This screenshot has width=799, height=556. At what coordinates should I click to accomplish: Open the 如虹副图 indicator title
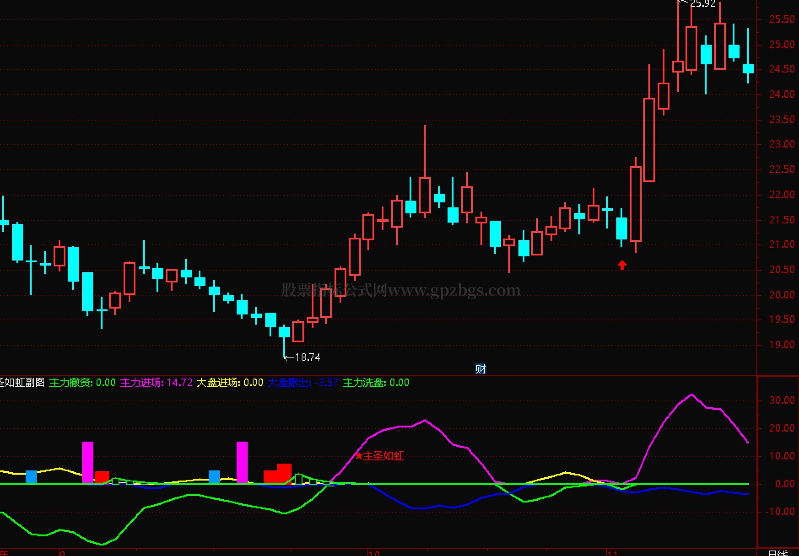click(22, 383)
